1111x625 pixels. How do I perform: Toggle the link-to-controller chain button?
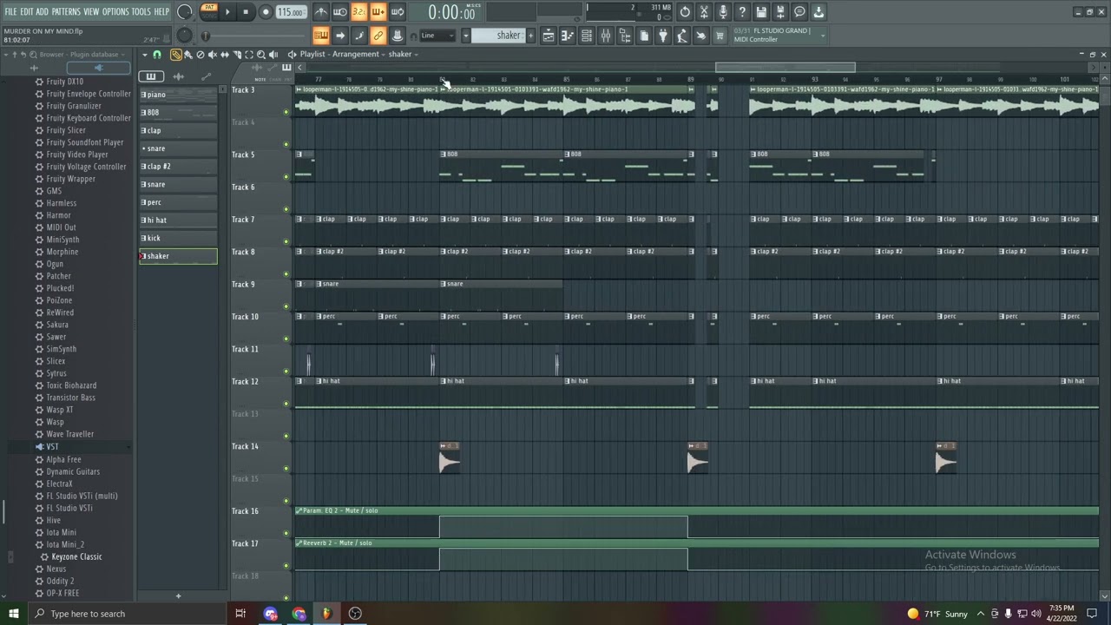(378, 36)
